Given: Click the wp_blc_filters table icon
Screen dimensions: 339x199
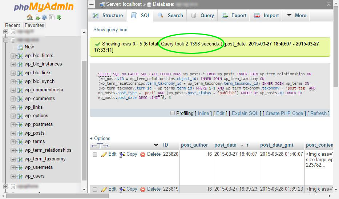Looking at the screenshot, I should click(x=20, y=56).
